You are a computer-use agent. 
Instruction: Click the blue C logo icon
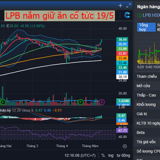click(127, 15)
